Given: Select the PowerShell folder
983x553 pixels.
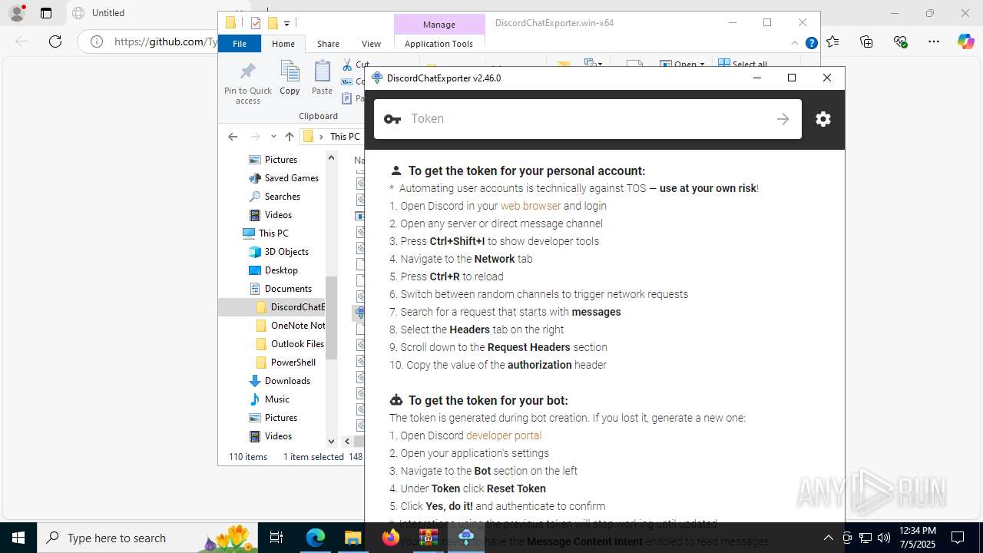Looking at the screenshot, I should [x=286, y=363].
